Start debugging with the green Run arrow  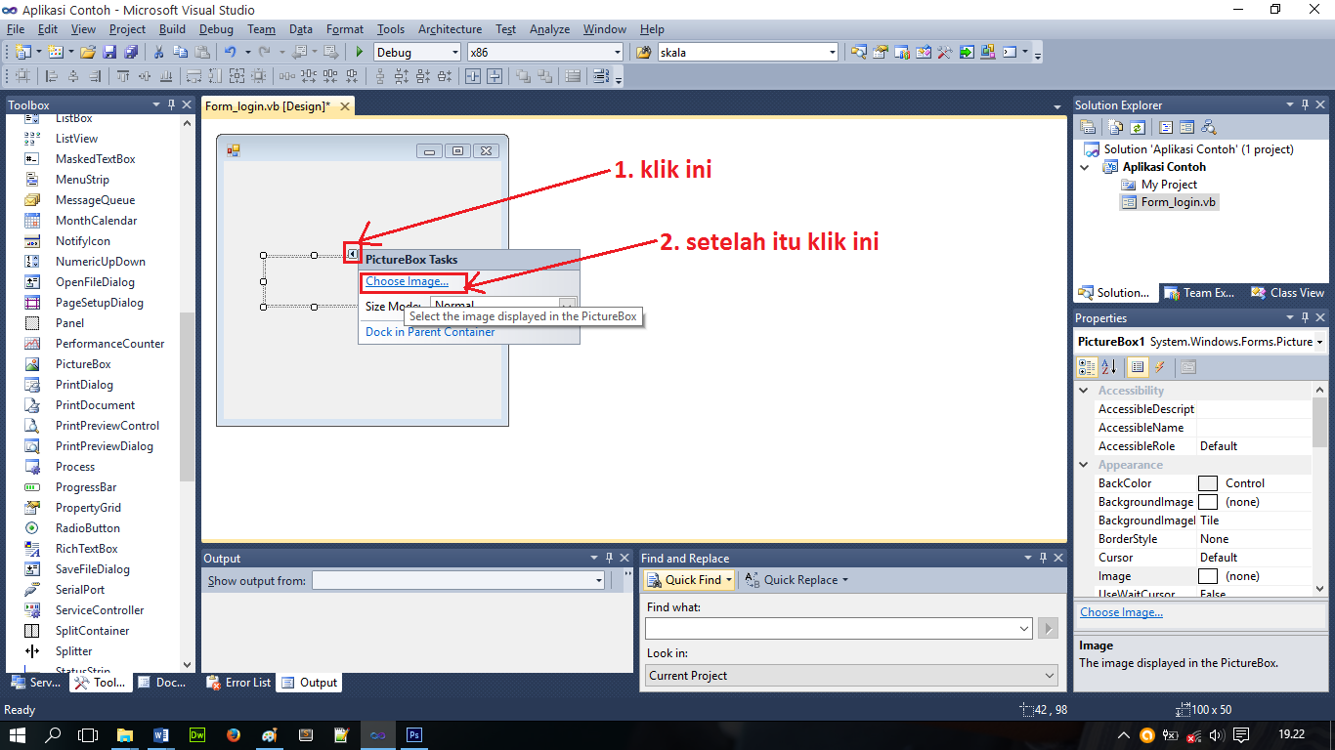click(x=359, y=51)
